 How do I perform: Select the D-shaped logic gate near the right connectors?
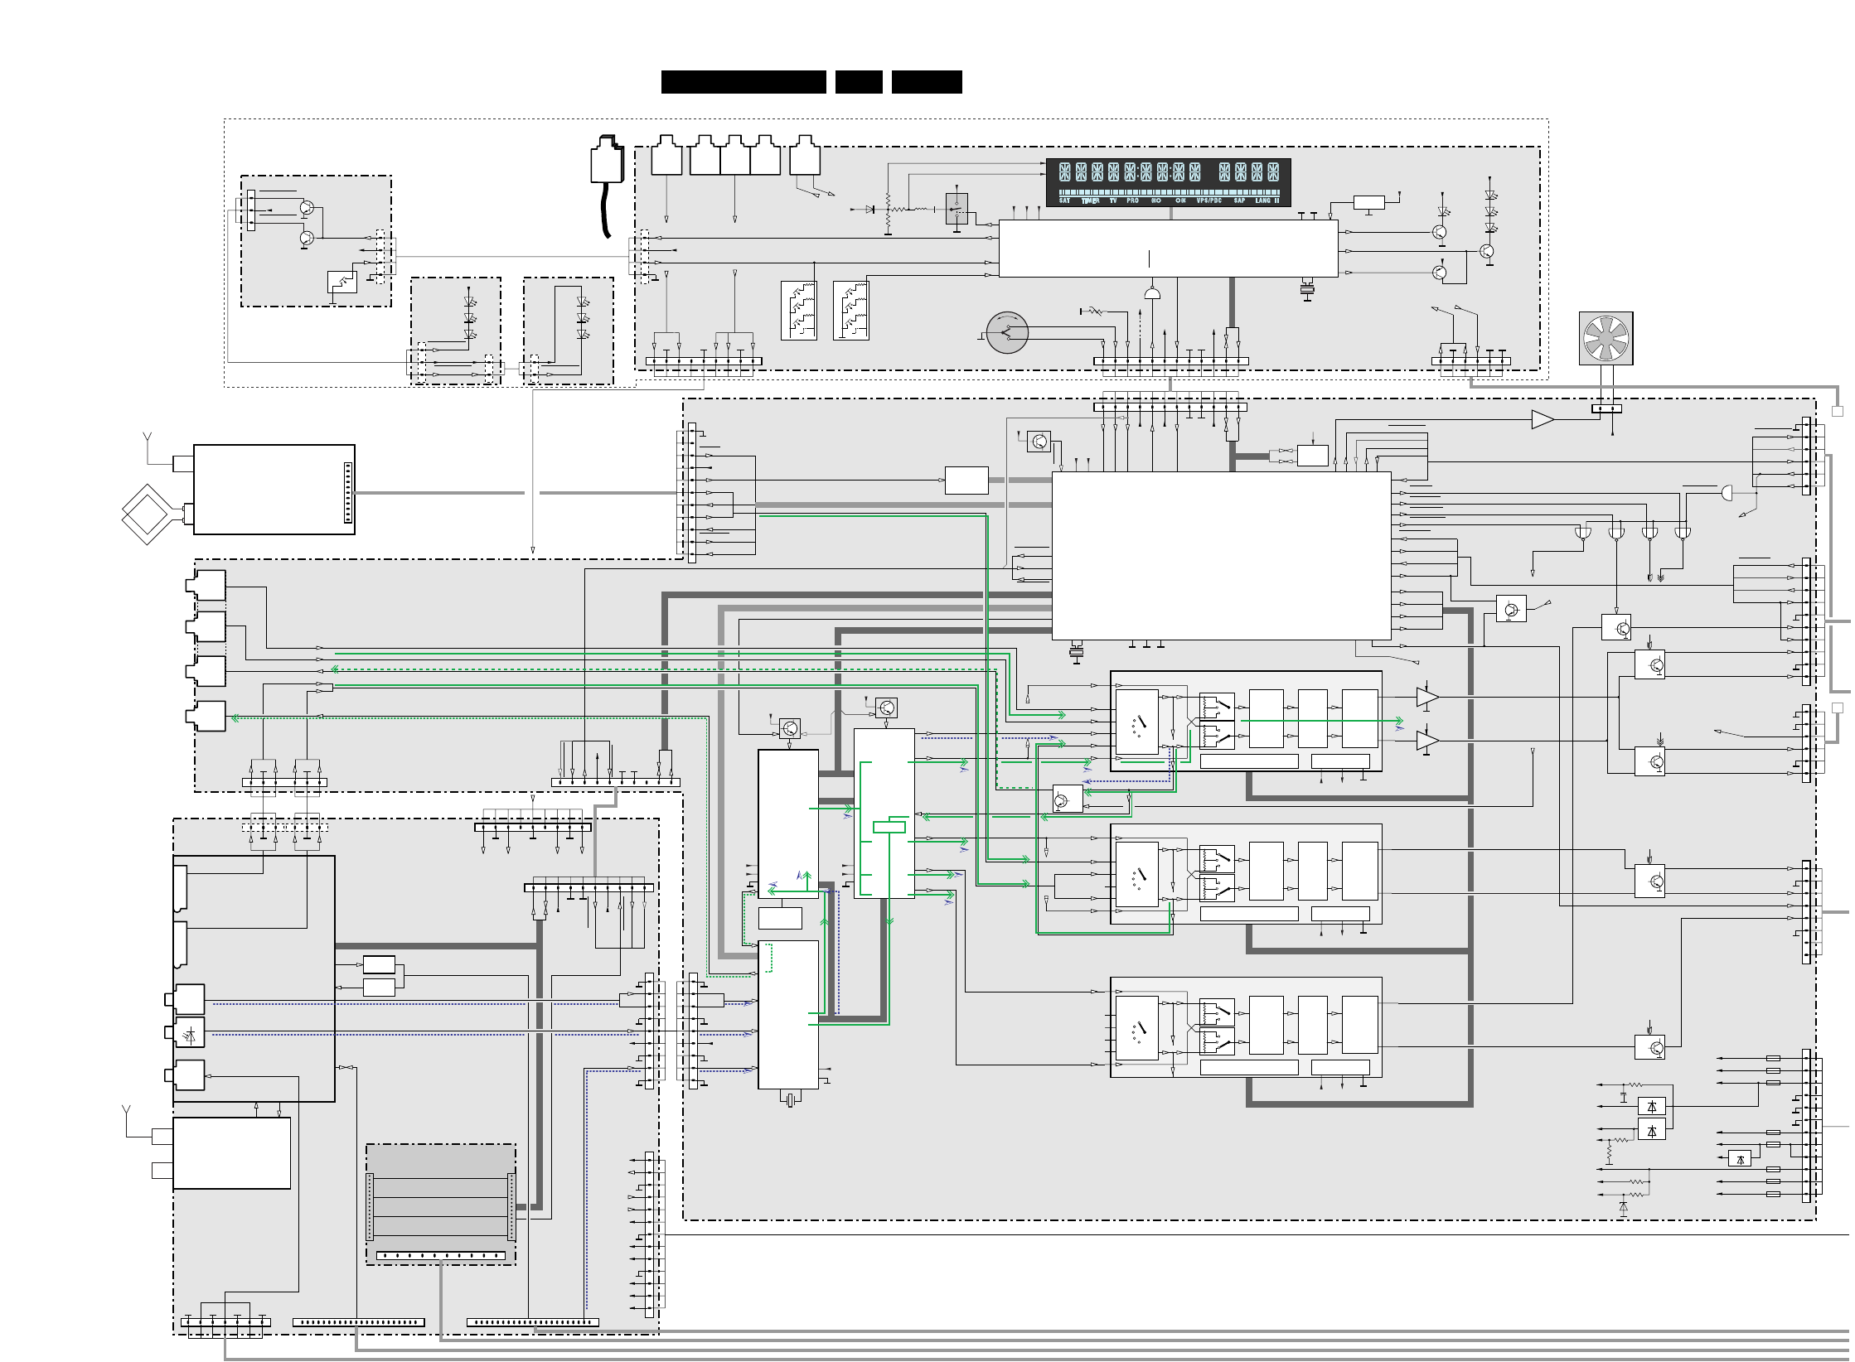(x=1727, y=493)
